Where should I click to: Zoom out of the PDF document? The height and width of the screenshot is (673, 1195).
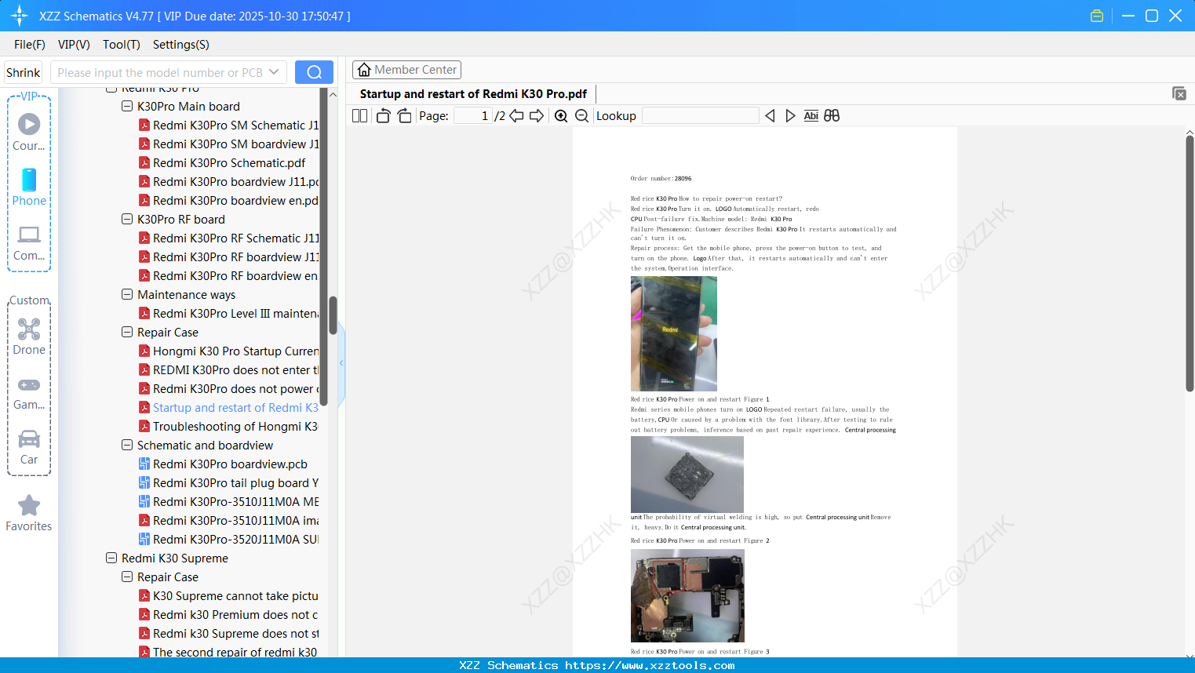click(x=582, y=116)
